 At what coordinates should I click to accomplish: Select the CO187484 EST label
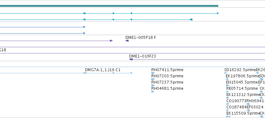coord(236,107)
